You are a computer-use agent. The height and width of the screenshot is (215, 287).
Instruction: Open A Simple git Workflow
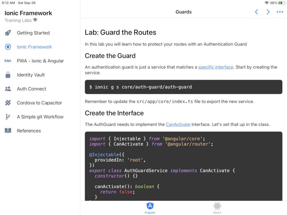[x=40, y=117]
